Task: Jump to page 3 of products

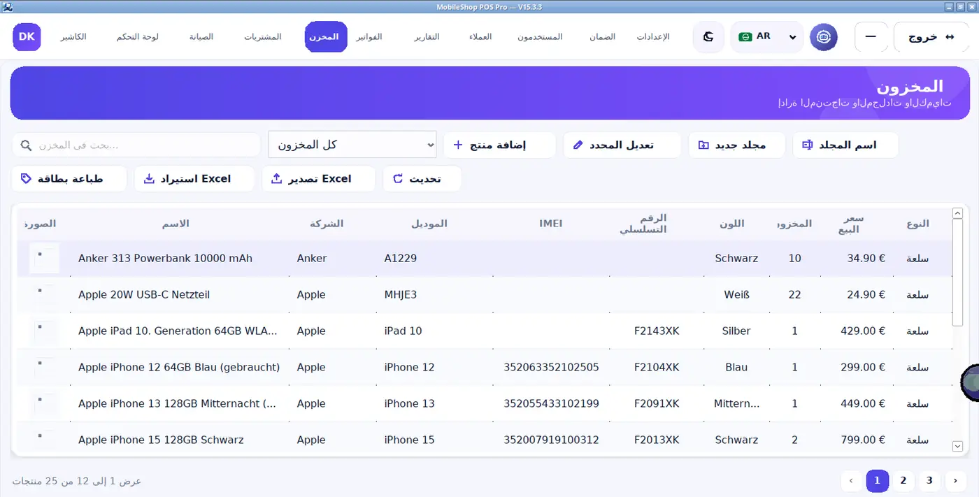Action: [x=929, y=481]
